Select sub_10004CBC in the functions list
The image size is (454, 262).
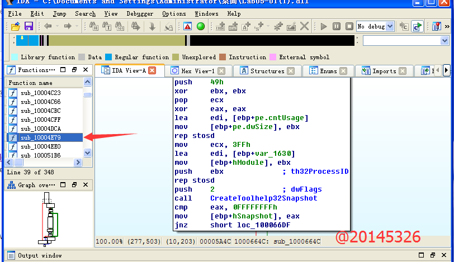point(40,111)
